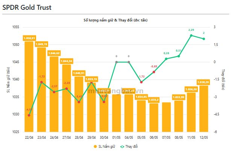Click the 1.033,99 bar value label
The height and width of the screenshot is (153, 231).
179,97
